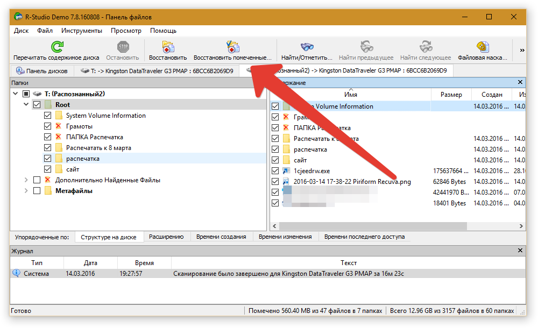Click the 1cjeedrw.exe file icon
Viewport: 538px width, 328px height.
286,170
